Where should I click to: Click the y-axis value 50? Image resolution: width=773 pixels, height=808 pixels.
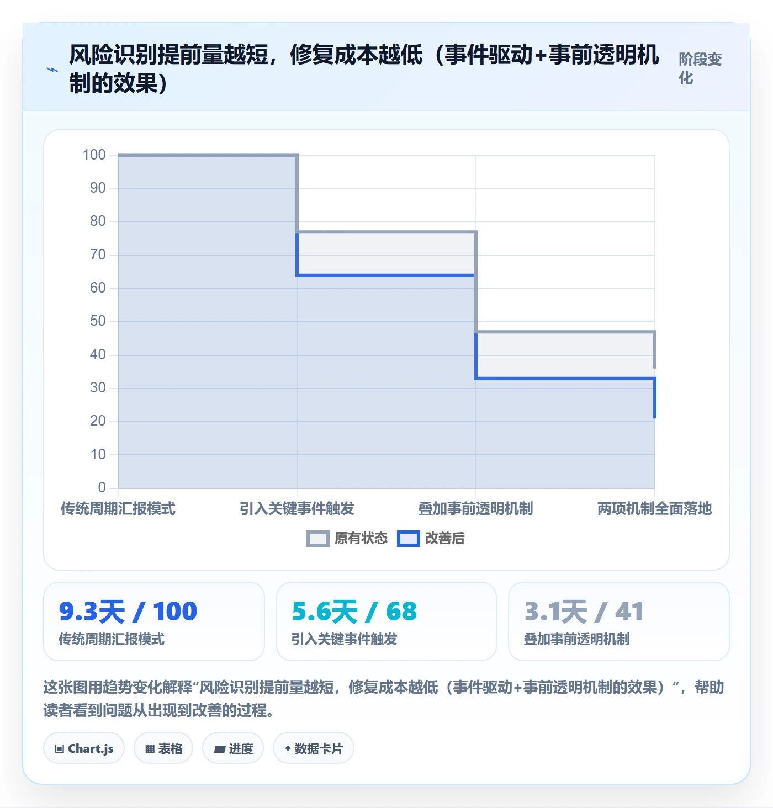point(98,321)
